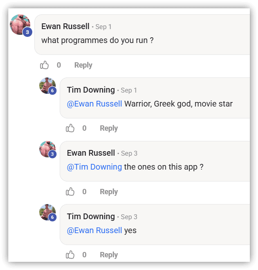This screenshot has width=258, height=270.
Task: Click Tim Downing's avatar on the 'yes' reply
Action: click(47, 212)
